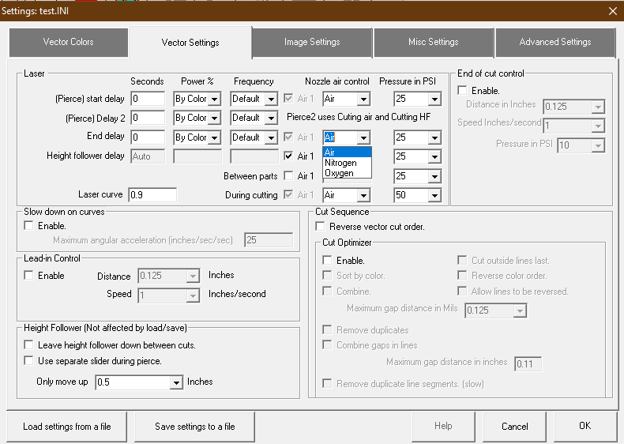Screen dimensions: 624x444
Task: Check Leave height follower down between cuts
Action: pos(28,344)
